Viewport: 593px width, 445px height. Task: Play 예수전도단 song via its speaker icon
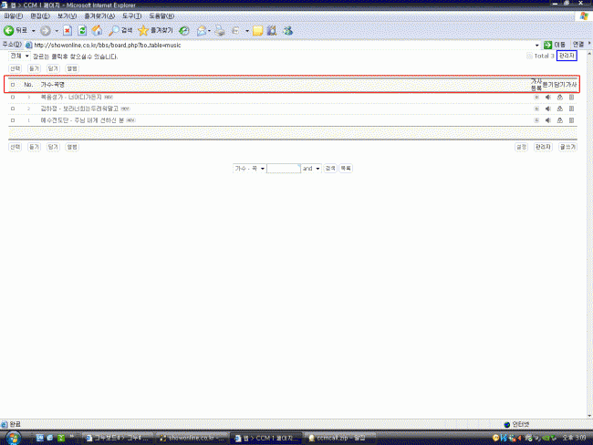[x=548, y=120]
